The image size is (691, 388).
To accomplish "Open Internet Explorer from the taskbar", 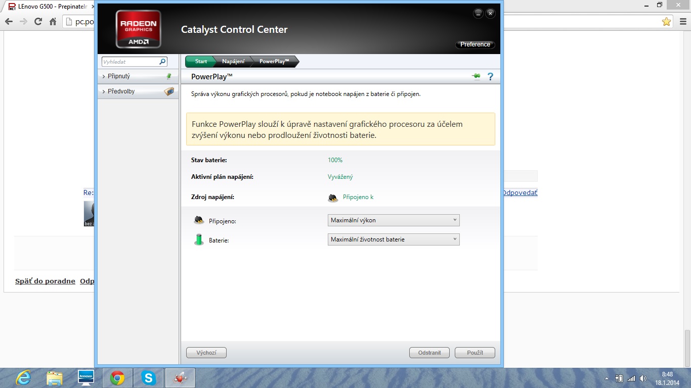I will [23, 377].
